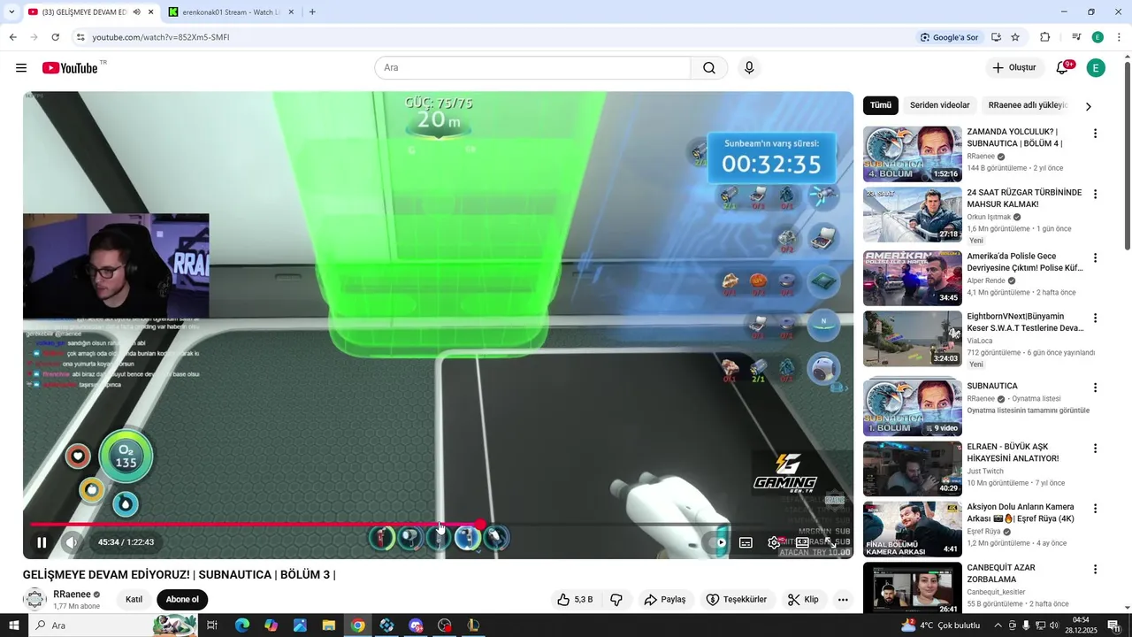Focus the YouTube search box
1132x637 pixels.
point(532,68)
